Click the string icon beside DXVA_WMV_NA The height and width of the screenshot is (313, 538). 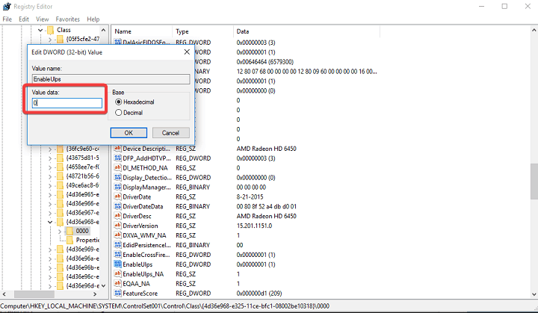(118, 235)
